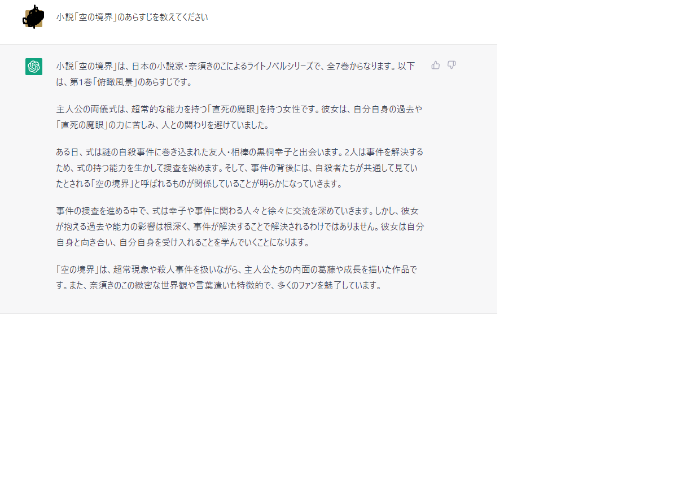The height and width of the screenshot is (479, 688).
Task: Click the user prompt about 「空の境界」のあらすじ
Action: [132, 17]
